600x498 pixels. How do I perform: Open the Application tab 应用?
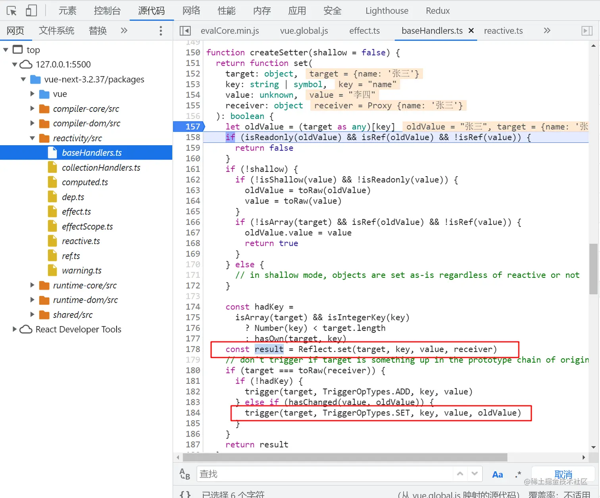[297, 11]
